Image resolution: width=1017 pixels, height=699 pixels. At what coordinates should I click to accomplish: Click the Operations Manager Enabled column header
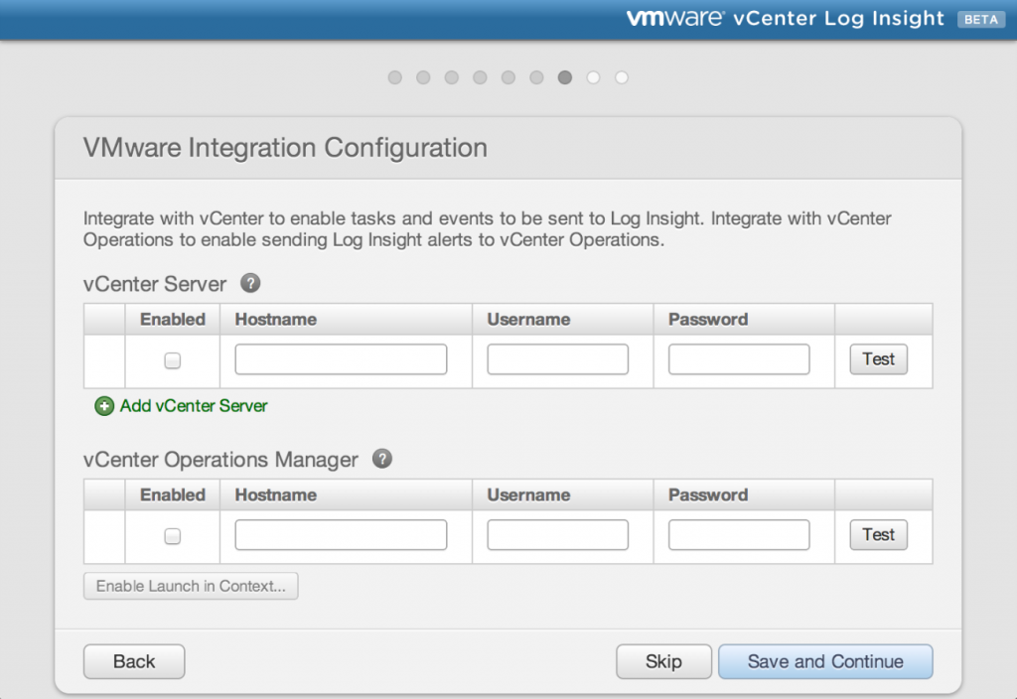tap(173, 495)
